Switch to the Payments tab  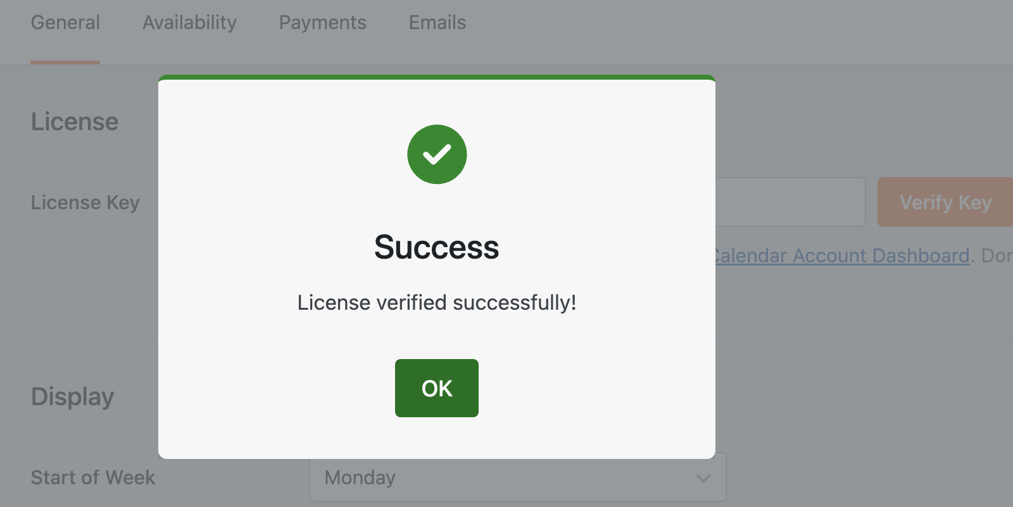click(x=323, y=23)
